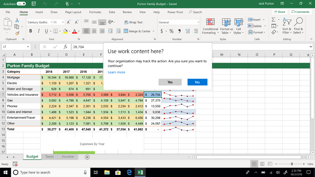315x177 pixels.
Task: Switch to the Taxes sheet tab
Action: pos(50,157)
